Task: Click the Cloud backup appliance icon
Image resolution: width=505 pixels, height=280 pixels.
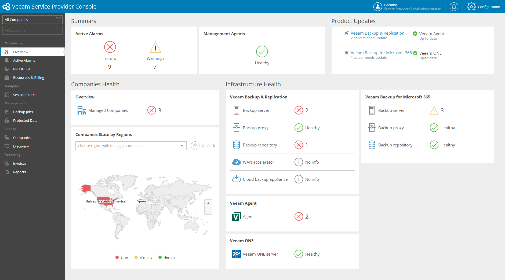Action: (236, 179)
